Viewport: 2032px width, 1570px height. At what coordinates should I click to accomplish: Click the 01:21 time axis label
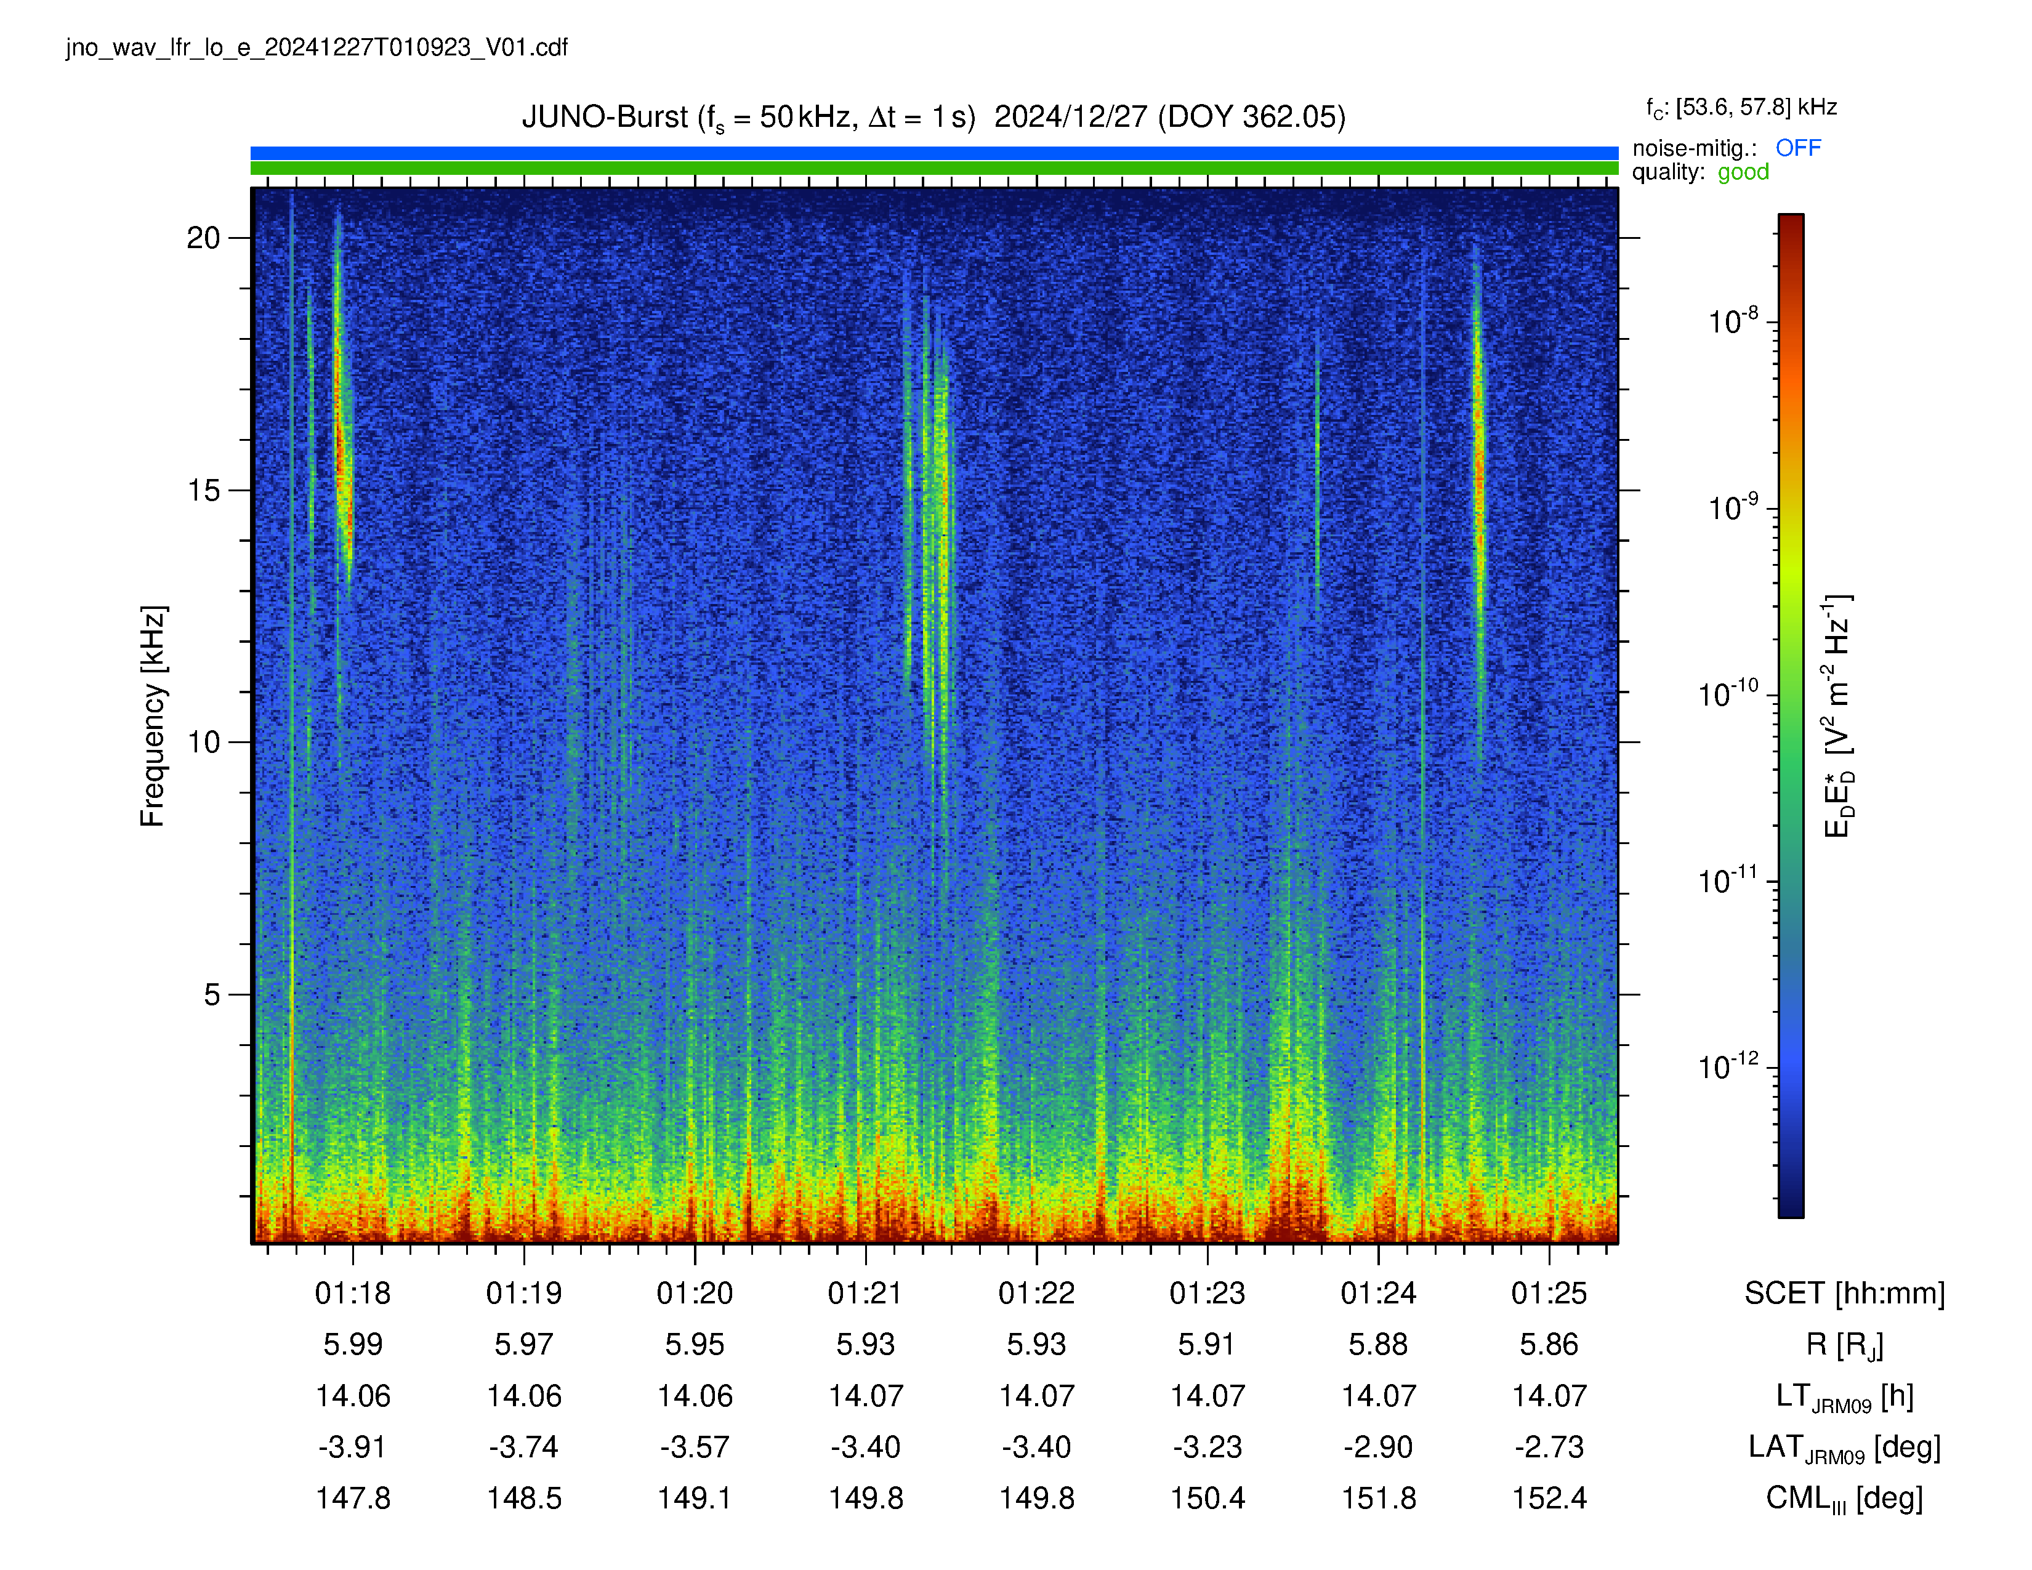point(865,1294)
